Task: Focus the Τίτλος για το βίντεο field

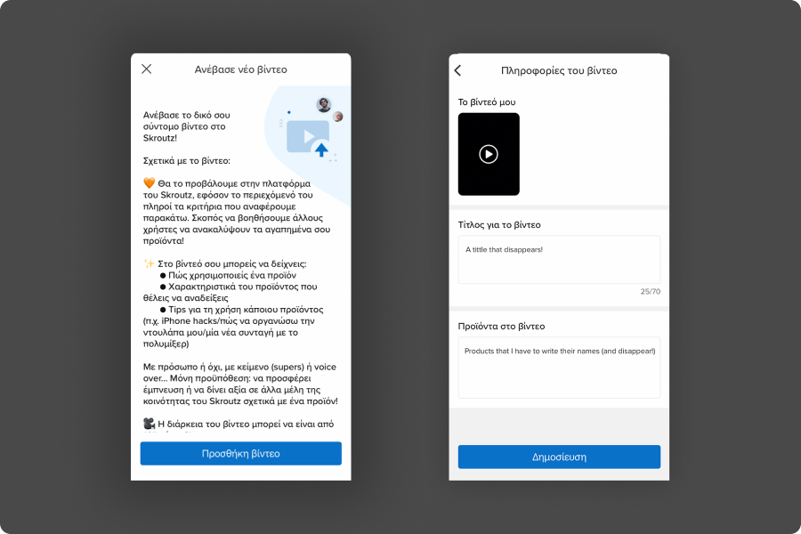Action: tap(560, 260)
